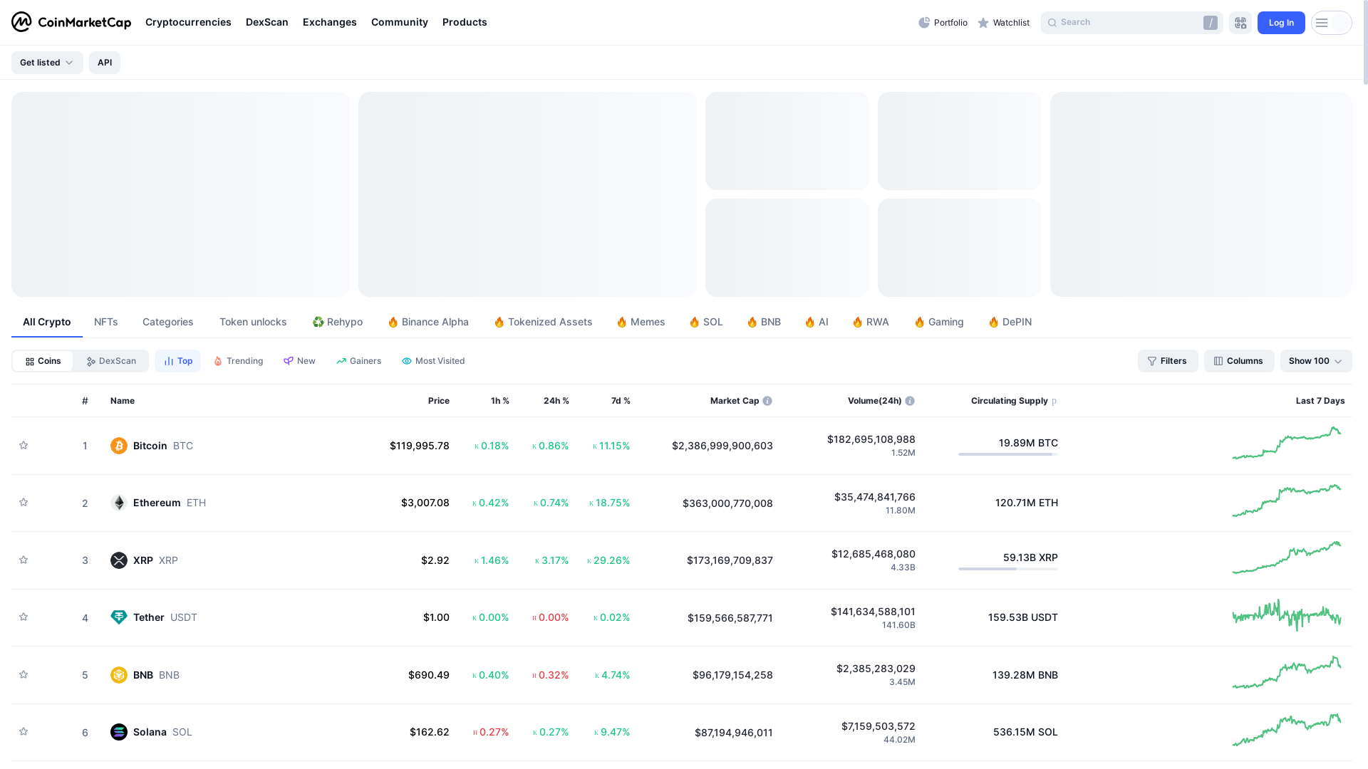
Task: Click the Solana coin logo
Action: 119,732
